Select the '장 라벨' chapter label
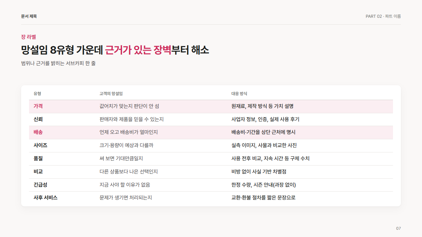This screenshot has width=422, height=237. (x=28, y=37)
